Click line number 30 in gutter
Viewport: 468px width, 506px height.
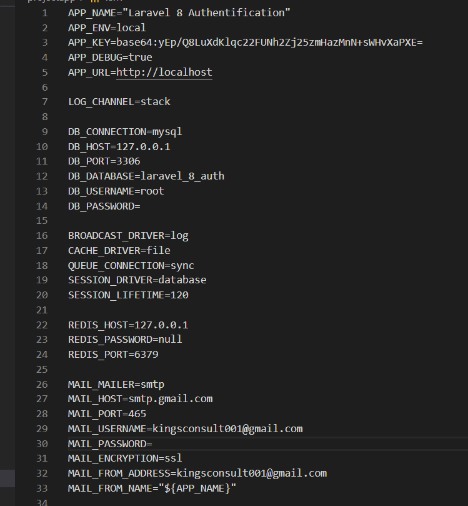pyautogui.click(x=42, y=443)
